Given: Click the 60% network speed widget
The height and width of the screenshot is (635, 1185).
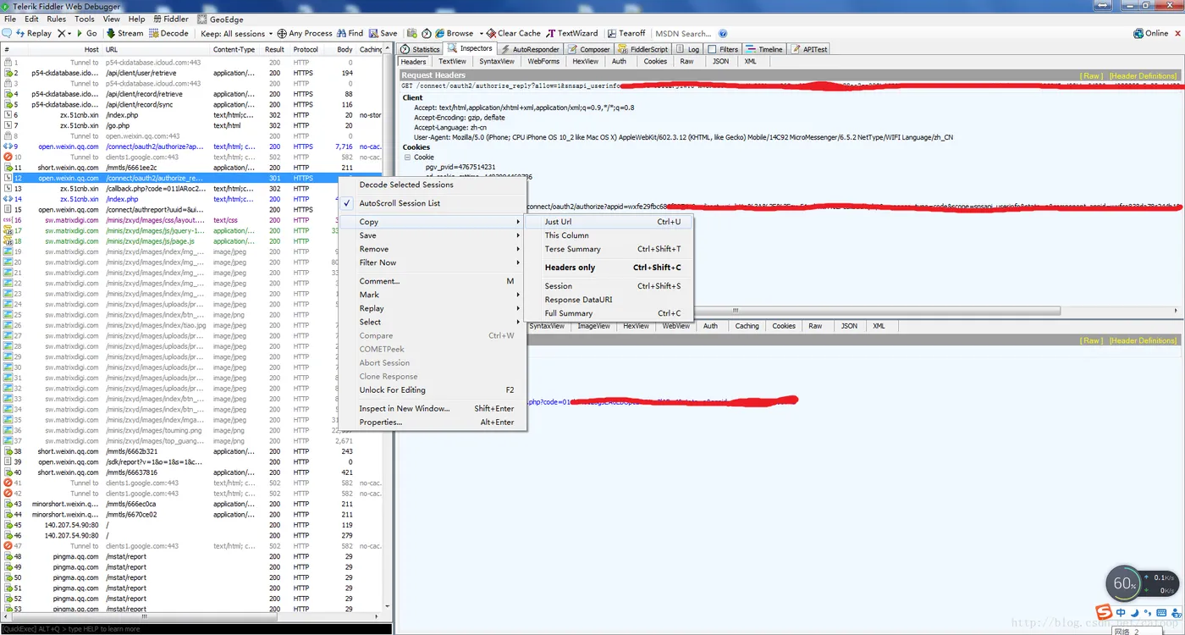Looking at the screenshot, I should [x=1143, y=583].
